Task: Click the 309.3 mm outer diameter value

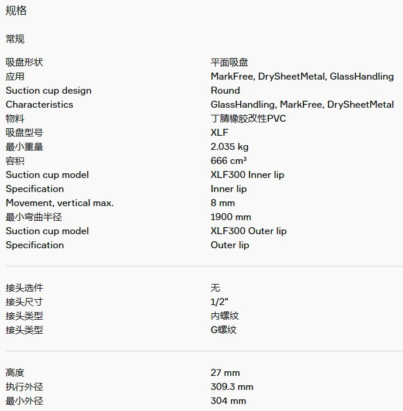Action: 232,386
